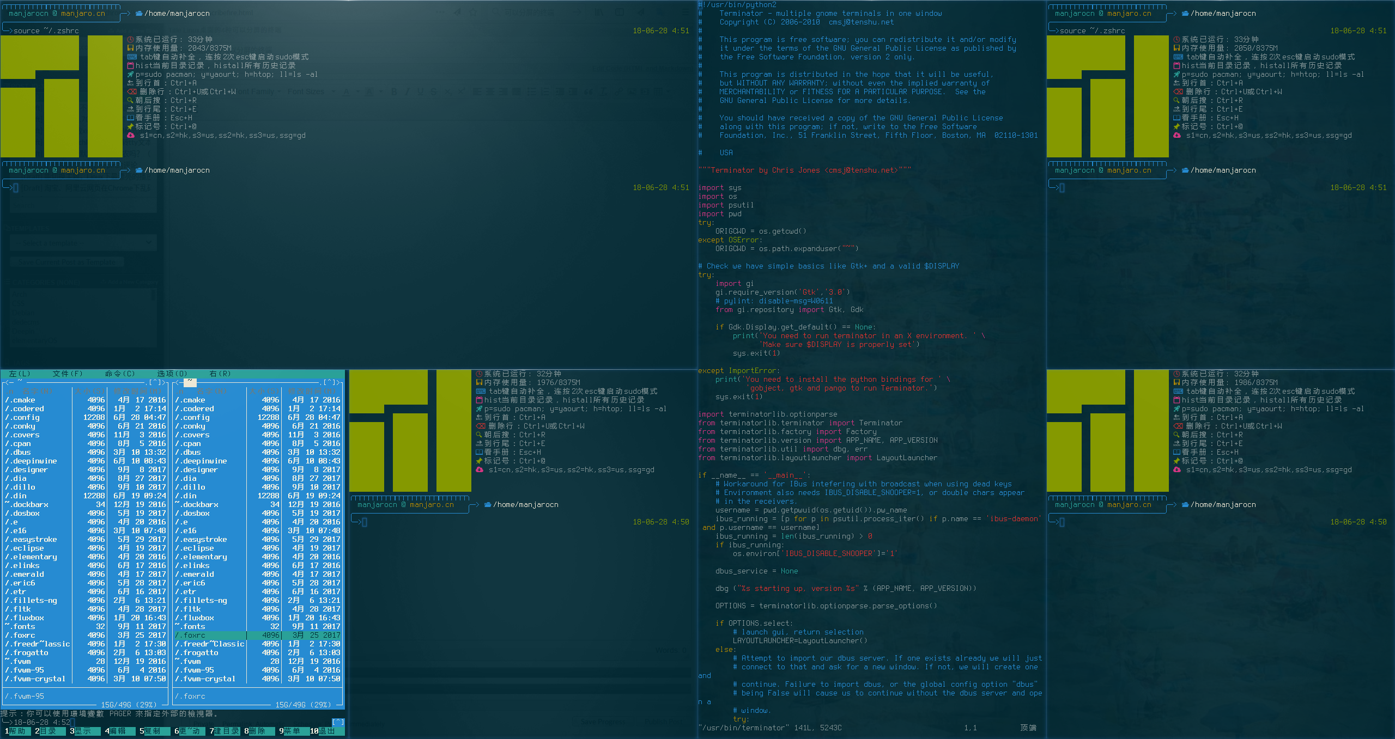The width and height of the screenshot is (1395, 739).
Task: Click the '#!/usr/bin/python2' shebang line in vim
Action: click(737, 4)
